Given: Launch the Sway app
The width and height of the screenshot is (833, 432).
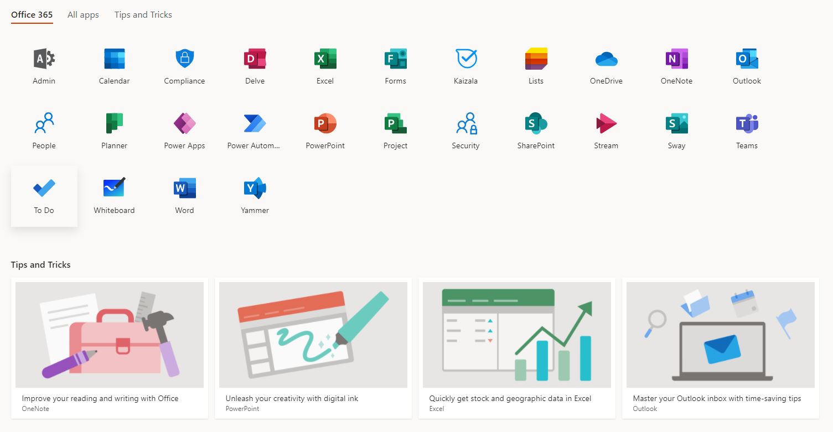Looking at the screenshot, I should (x=676, y=123).
